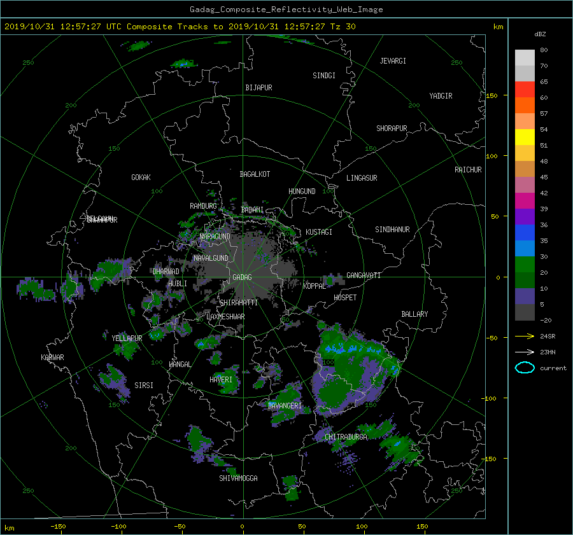Click the NARAGUND city label

(x=215, y=237)
